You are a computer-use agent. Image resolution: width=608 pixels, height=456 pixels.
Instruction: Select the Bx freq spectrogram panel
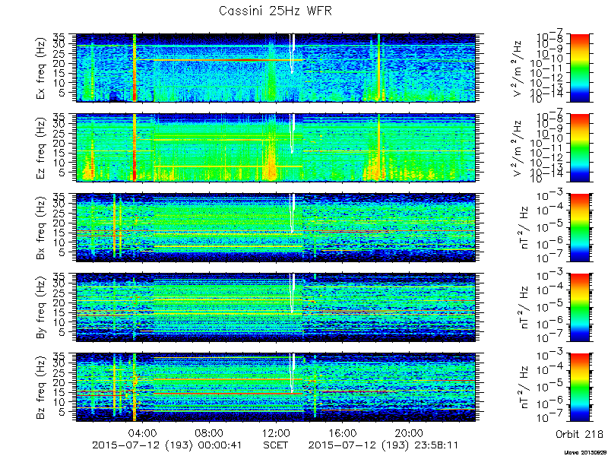[x=276, y=227]
